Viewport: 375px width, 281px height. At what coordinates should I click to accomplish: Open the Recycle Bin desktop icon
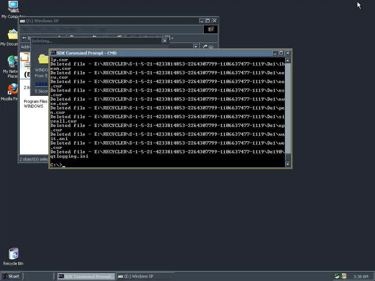[x=14, y=257]
